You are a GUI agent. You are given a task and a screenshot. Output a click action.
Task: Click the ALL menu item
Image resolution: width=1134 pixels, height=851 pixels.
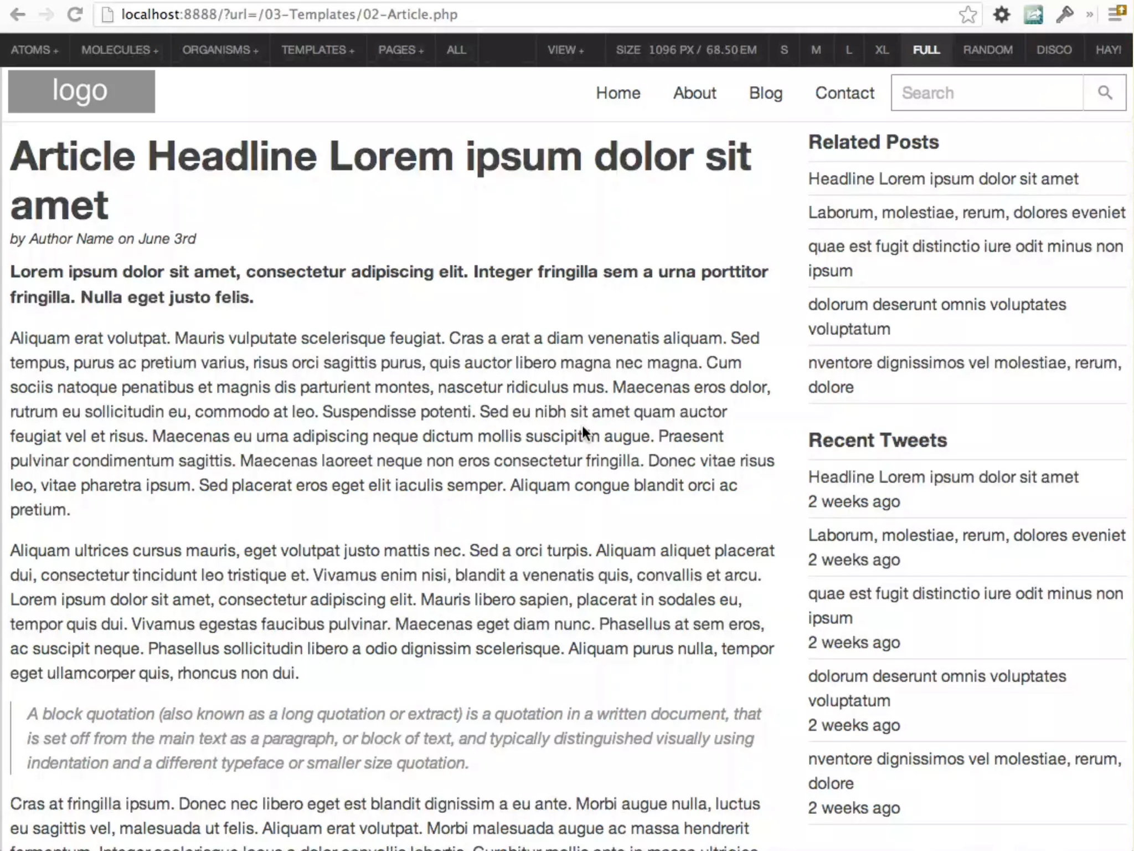456,50
